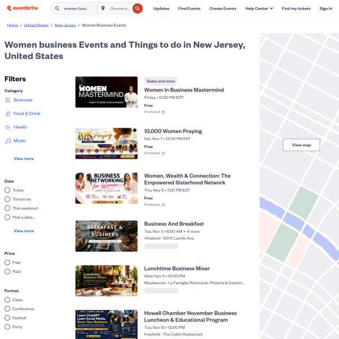
Task: Filter by Food & Drink link
Action: pyautogui.click(x=27, y=114)
